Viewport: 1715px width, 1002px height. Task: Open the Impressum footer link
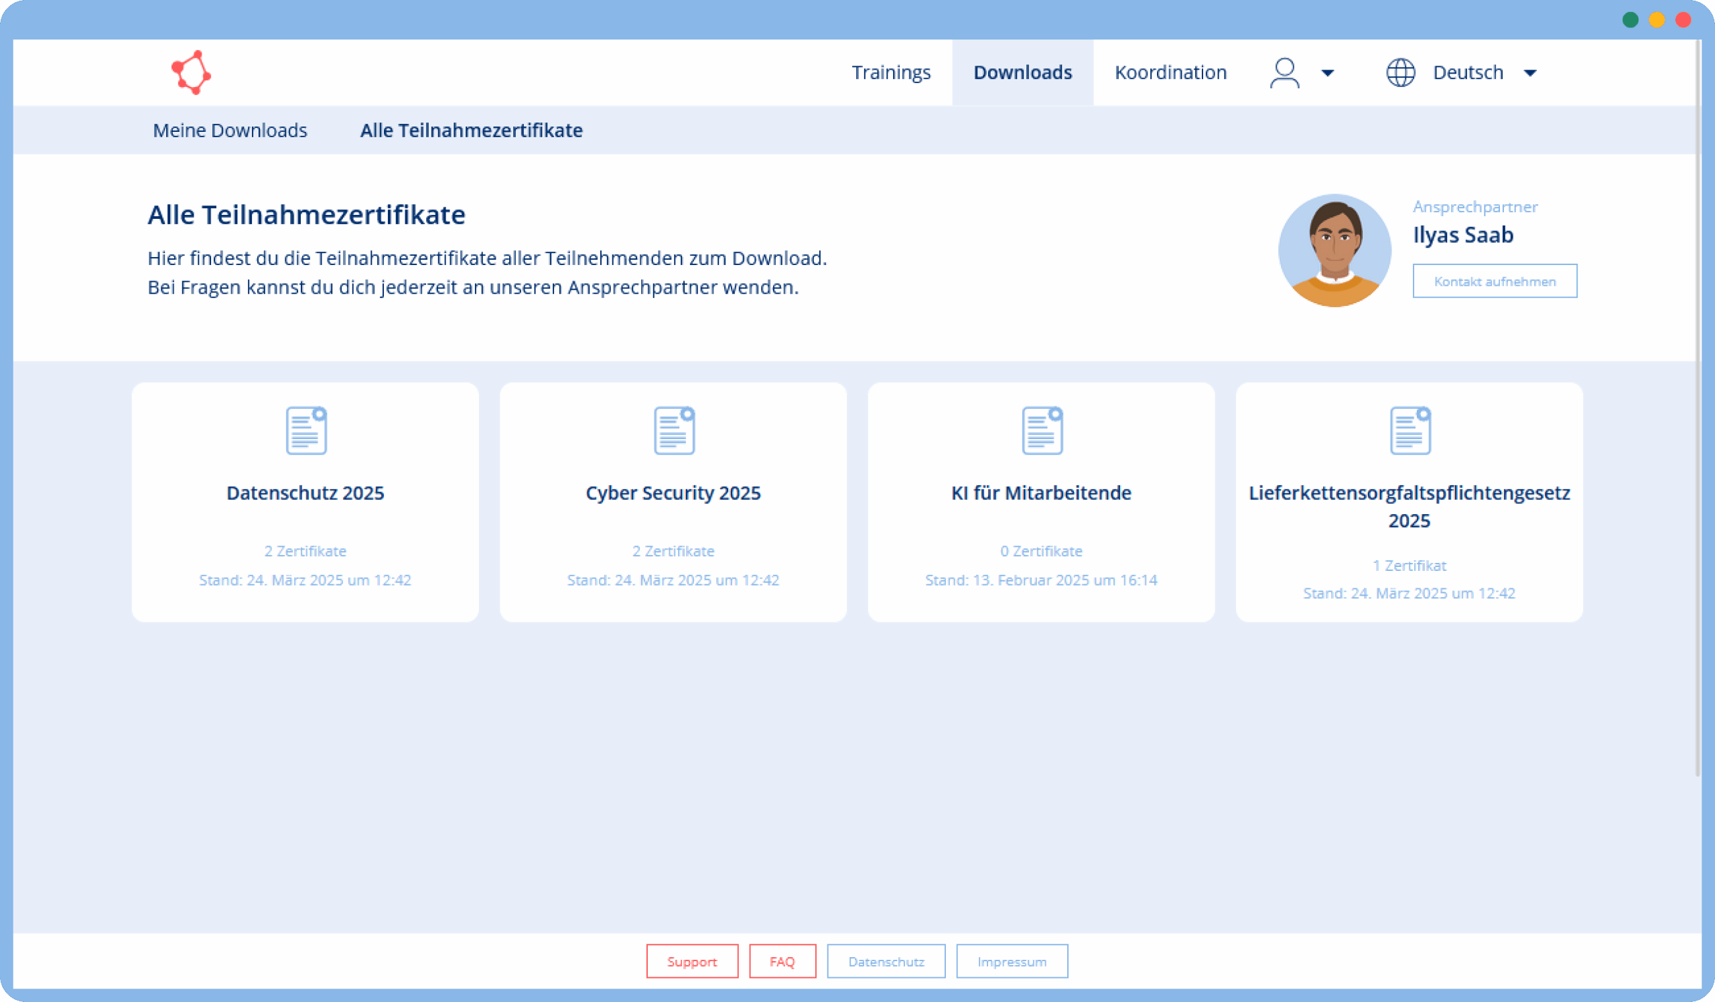(x=1012, y=961)
